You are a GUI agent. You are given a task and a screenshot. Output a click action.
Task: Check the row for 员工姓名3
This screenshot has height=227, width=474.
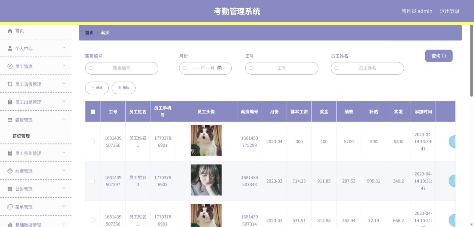click(92, 181)
